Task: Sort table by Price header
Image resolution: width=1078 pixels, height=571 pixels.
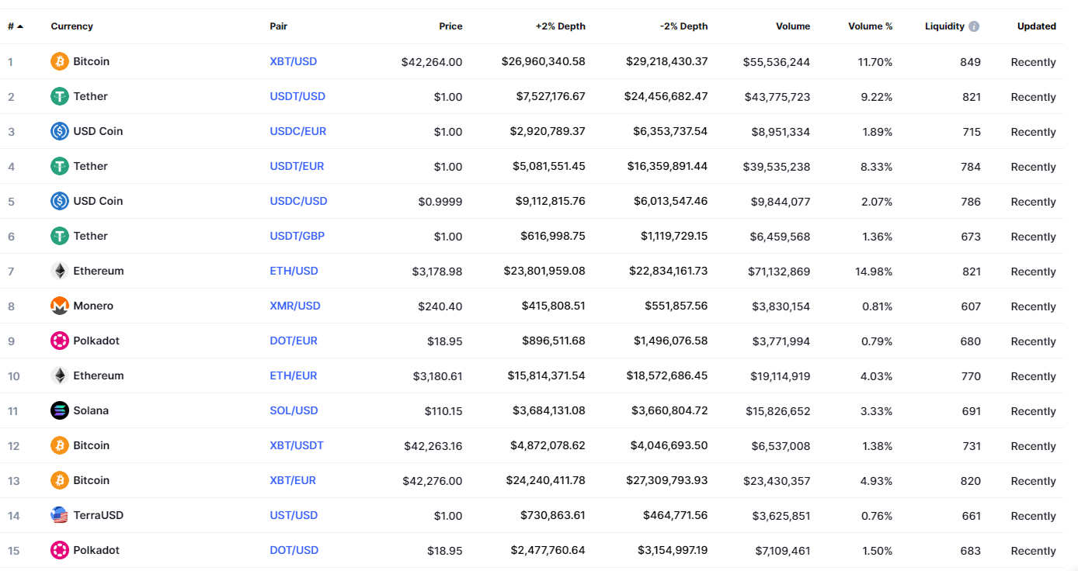Action: click(x=450, y=26)
